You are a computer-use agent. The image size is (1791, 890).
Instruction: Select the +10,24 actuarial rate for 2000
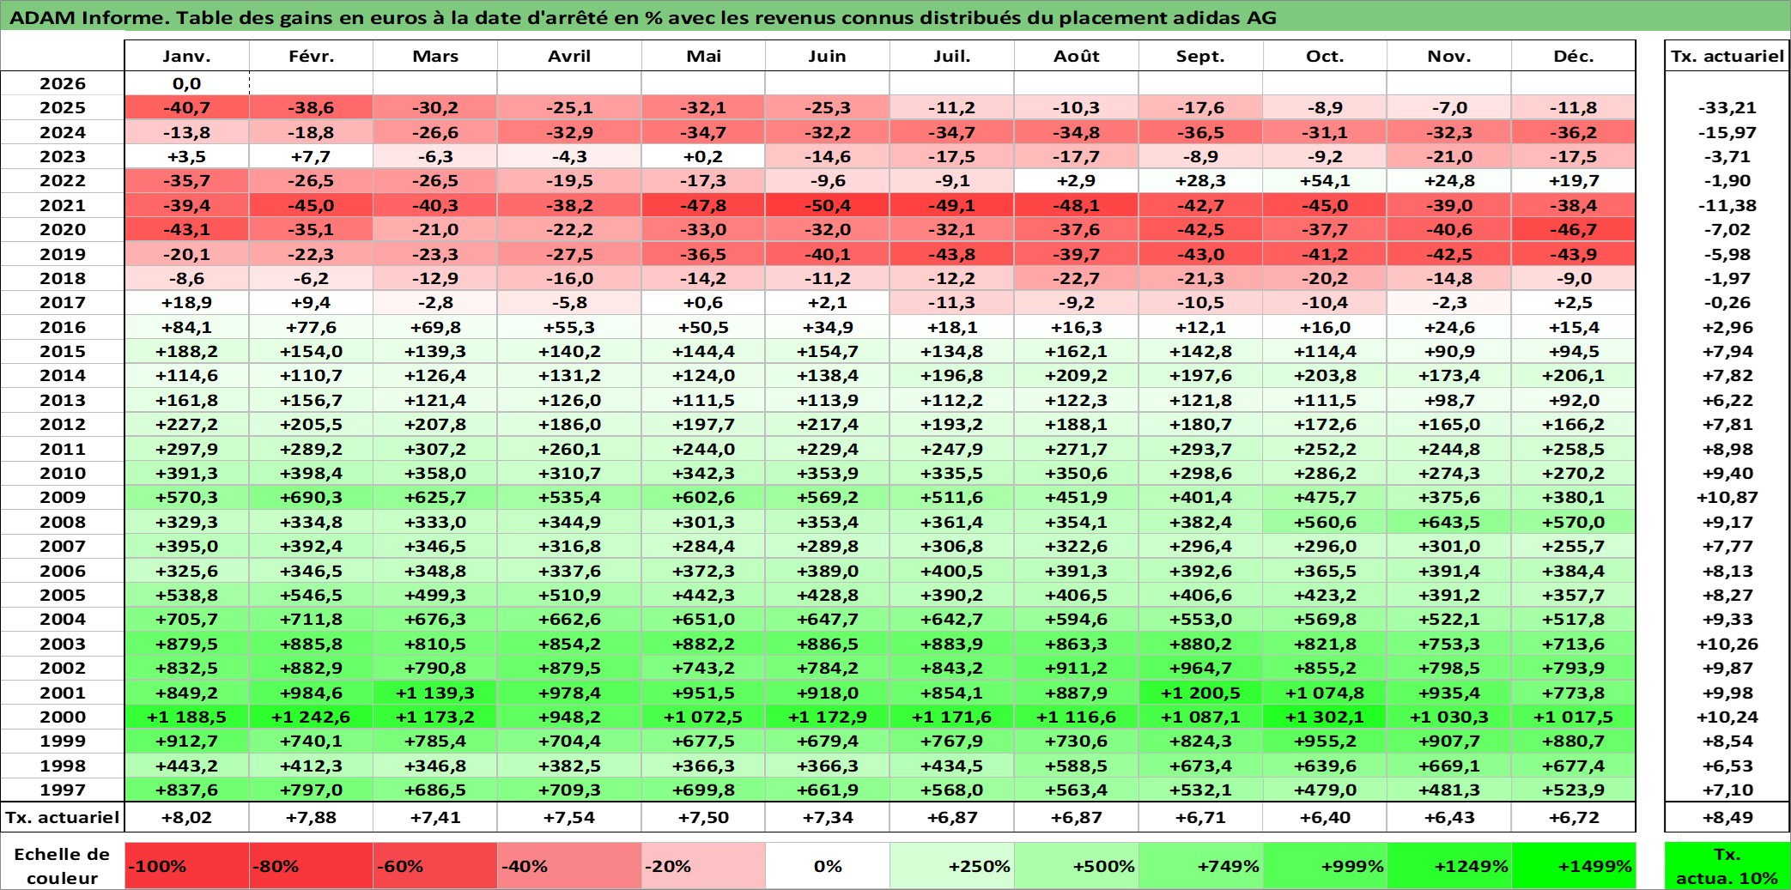tap(1727, 717)
